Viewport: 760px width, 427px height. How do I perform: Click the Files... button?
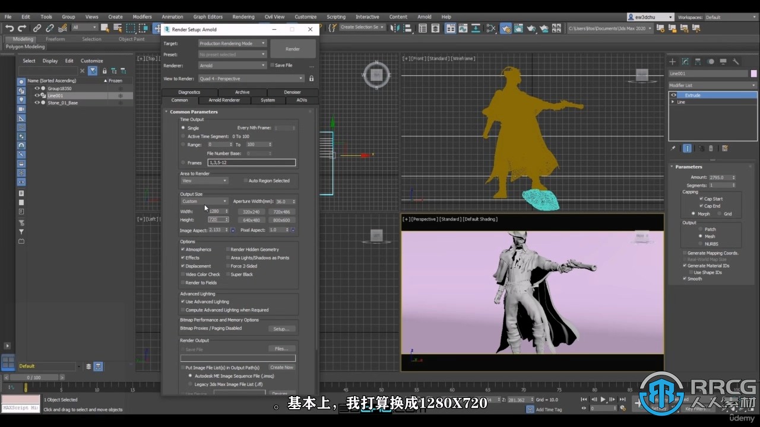click(281, 349)
